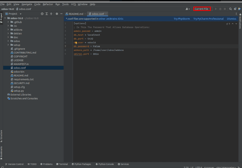Click Try PyCharm Professional link
The width and height of the screenshot is (242, 168).
pyautogui.click(x=208, y=19)
